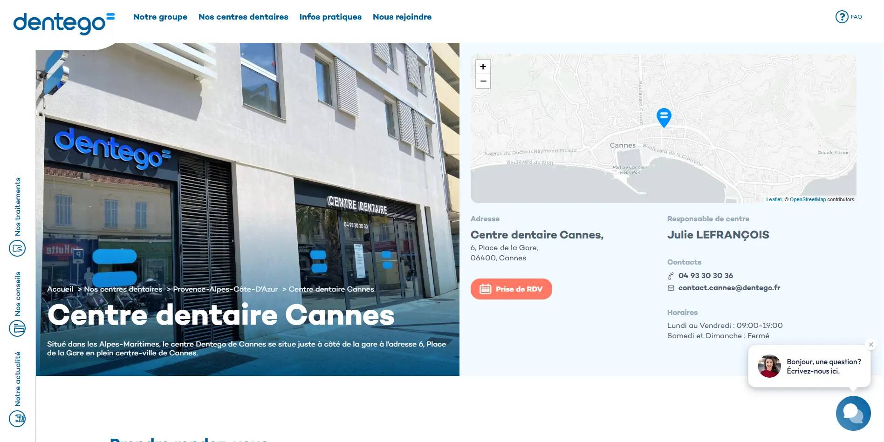Viewport: 884px width, 442px height.
Task: Open the FAQ question mark icon
Action: coord(842,17)
